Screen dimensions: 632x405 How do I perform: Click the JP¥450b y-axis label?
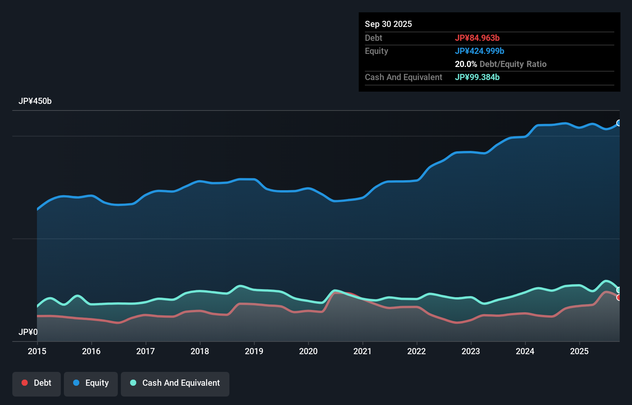pos(35,101)
